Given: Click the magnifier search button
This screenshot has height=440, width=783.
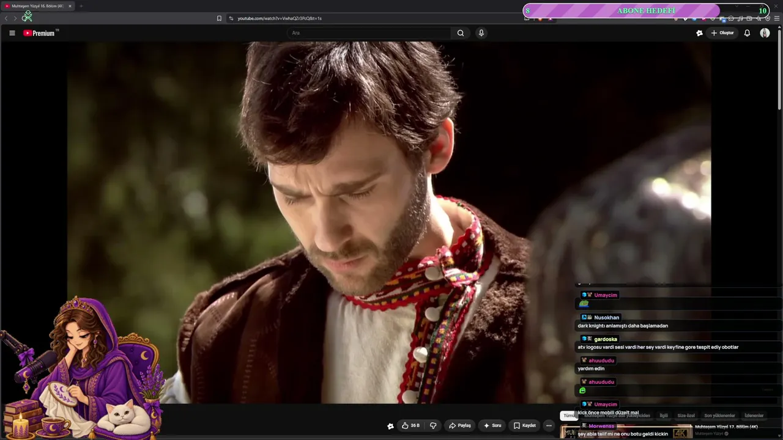Looking at the screenshot, I should (461, 33).
